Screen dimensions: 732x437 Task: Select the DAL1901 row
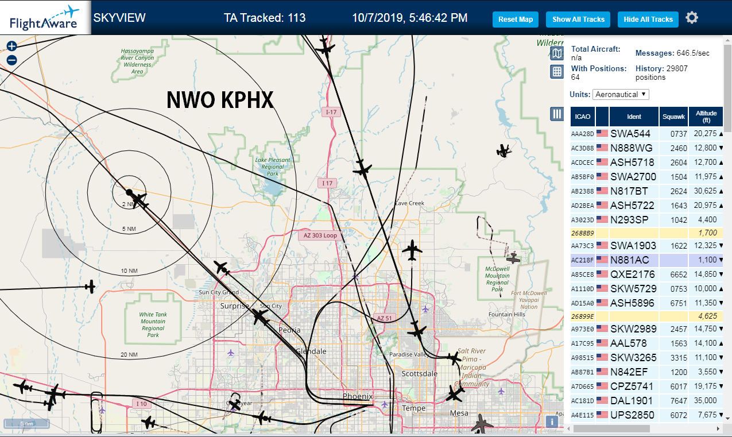[x=647, y=401]
